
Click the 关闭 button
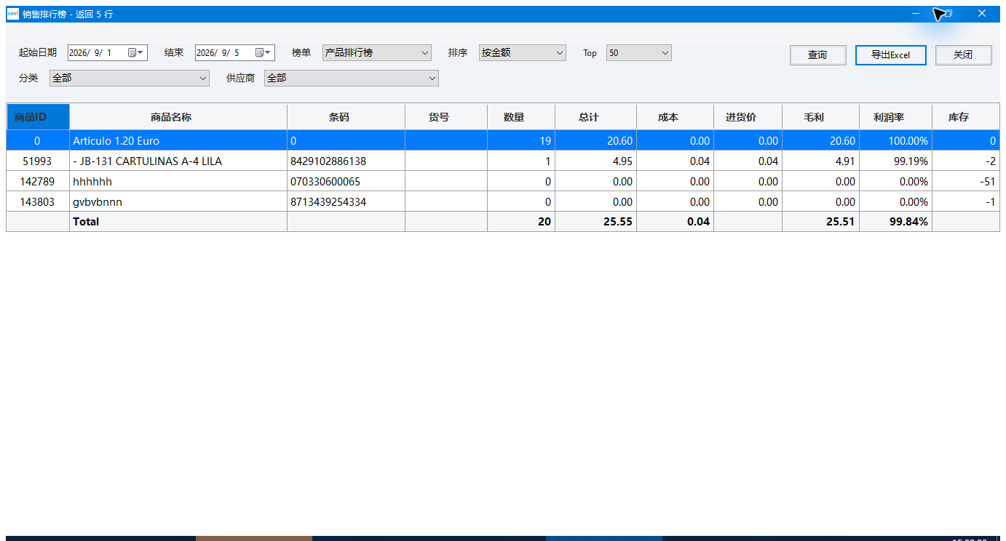(964, 55)
